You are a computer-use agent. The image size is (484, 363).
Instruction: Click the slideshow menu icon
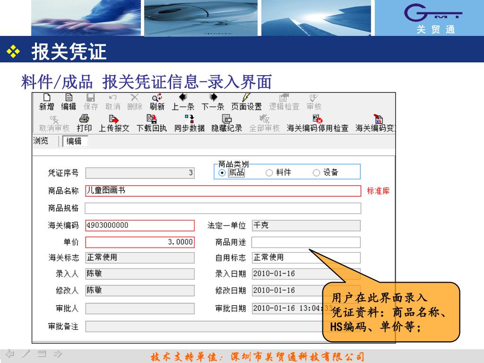pyautogui.click(x=42, y=354)
